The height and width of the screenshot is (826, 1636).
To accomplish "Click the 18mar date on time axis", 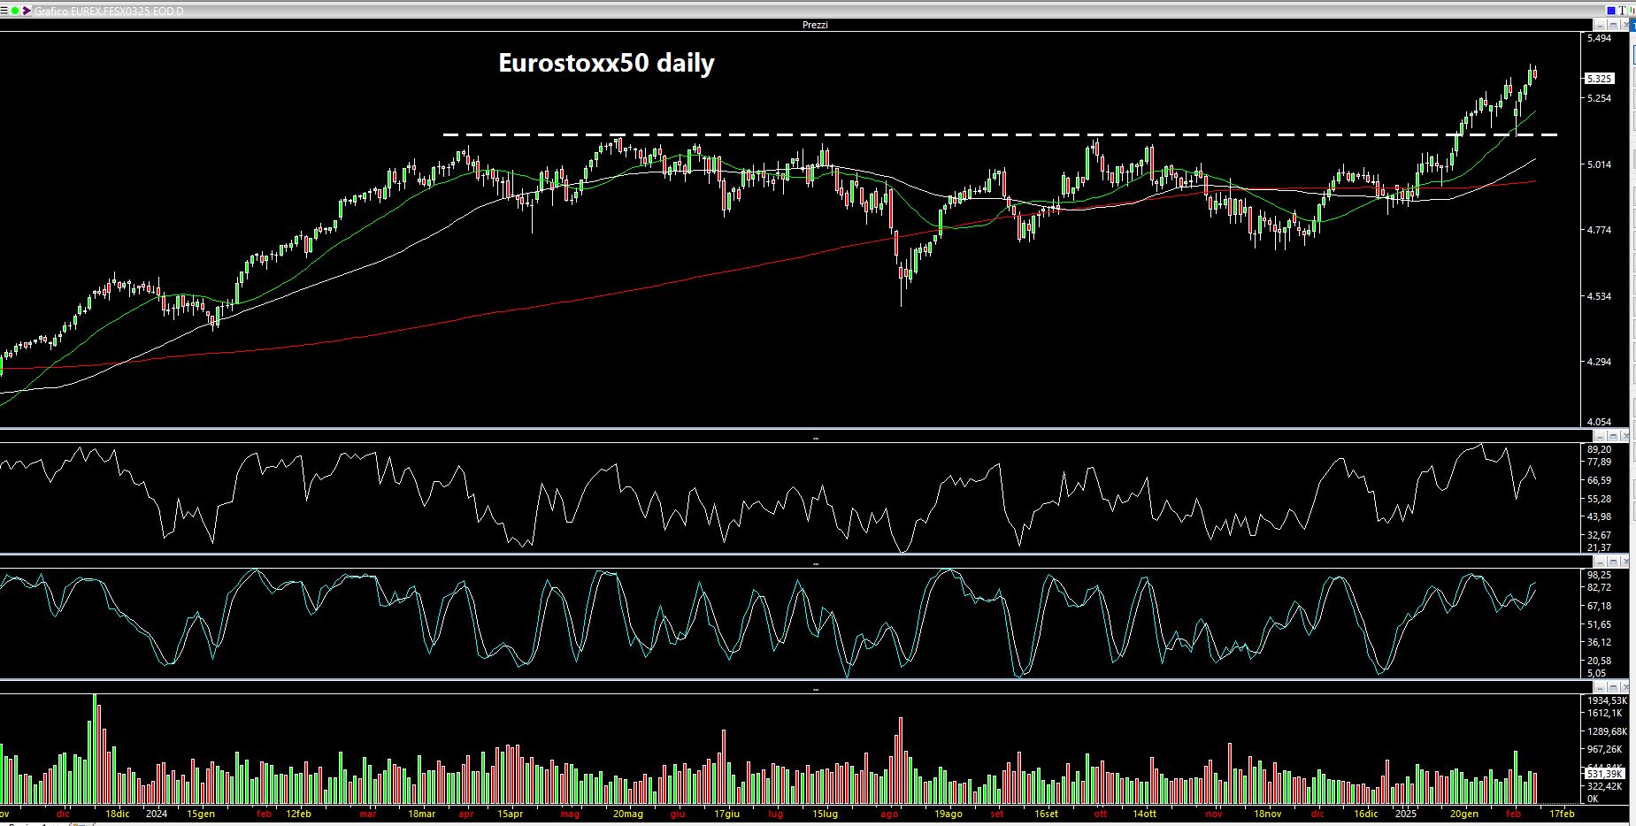I will (x=421, y=814).
